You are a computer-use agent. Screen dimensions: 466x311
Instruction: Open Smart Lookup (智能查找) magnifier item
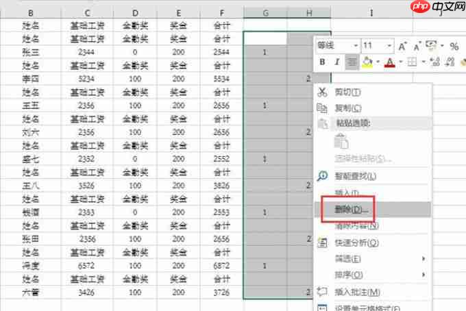(x=373, y=176)
